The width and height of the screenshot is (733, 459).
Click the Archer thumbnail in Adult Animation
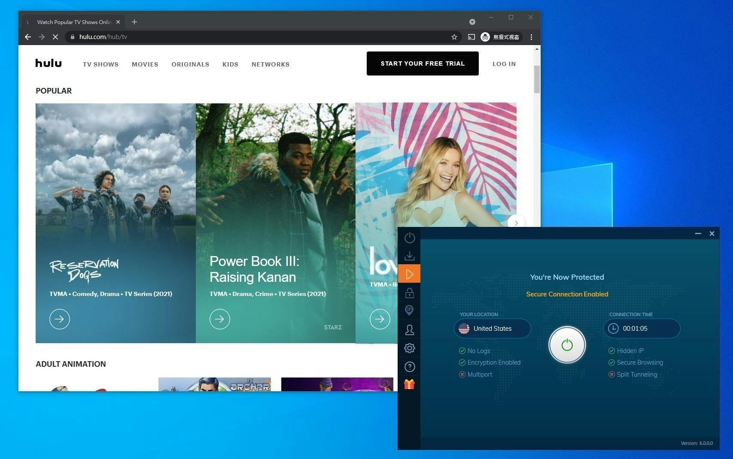pos(215,384)
